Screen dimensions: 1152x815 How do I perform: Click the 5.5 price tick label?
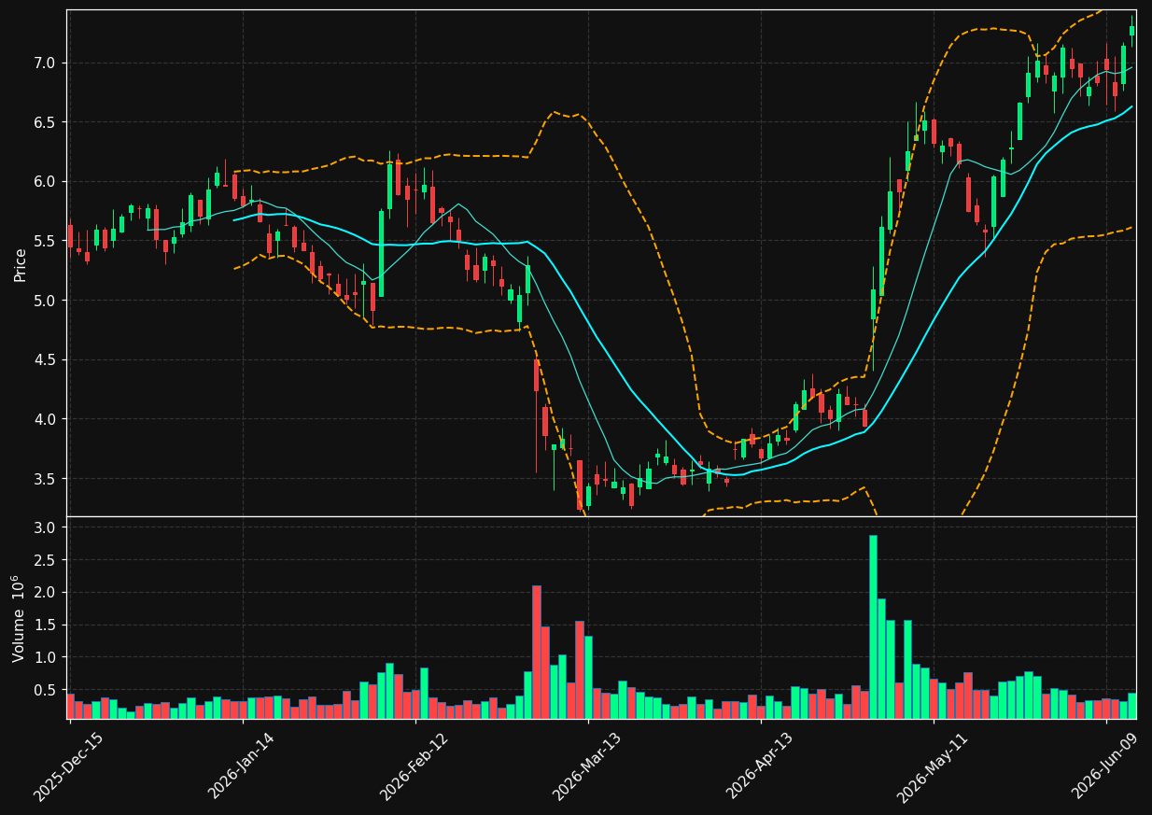pyautogui.click(x=47, y=241)
